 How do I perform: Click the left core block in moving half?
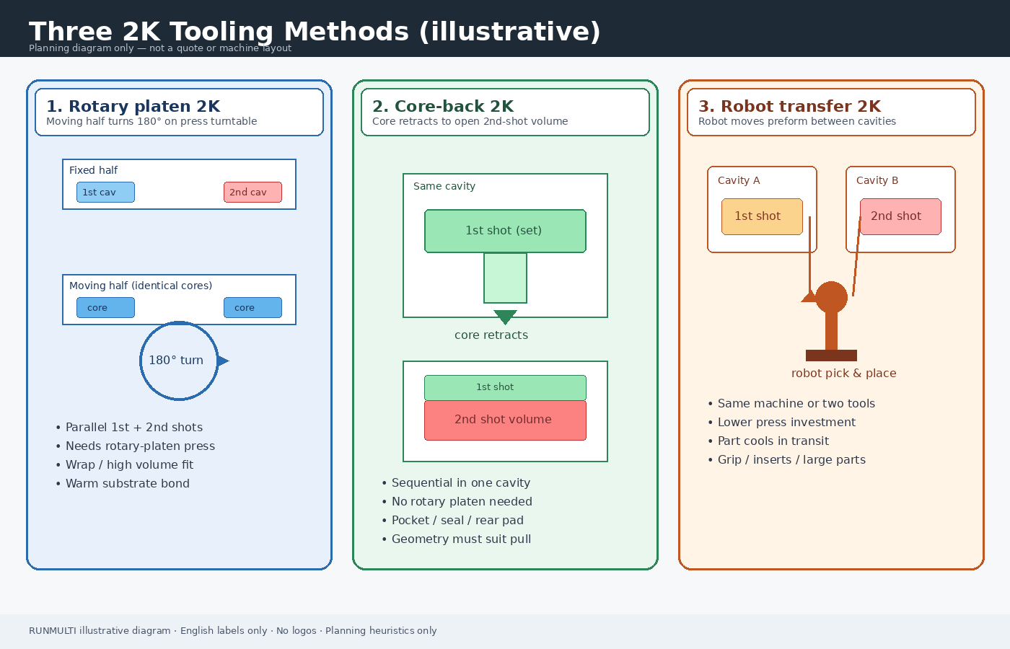pos(105,308)
